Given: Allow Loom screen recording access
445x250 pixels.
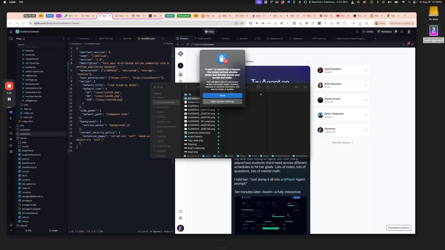Looking at the screenshot, I should coord(222,95).
